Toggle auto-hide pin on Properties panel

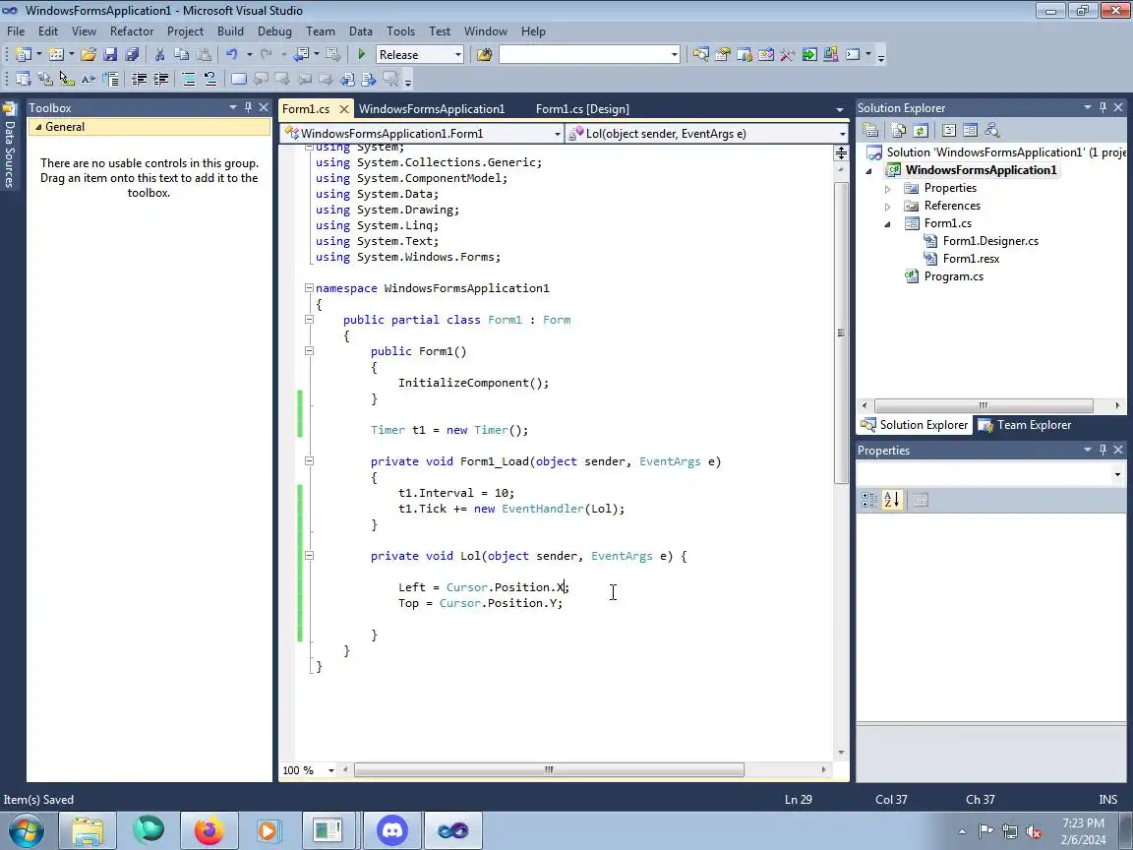point(1103,450)
